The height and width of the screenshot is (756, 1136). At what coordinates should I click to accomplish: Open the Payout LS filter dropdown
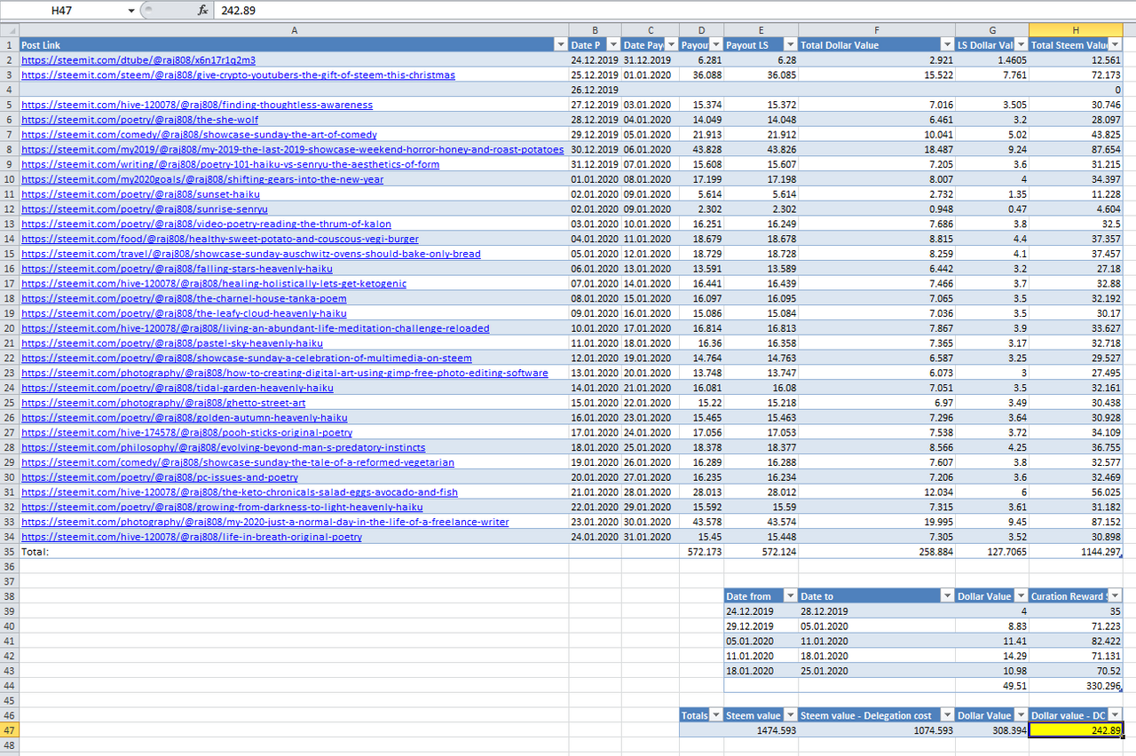click(x=790, y=44)
